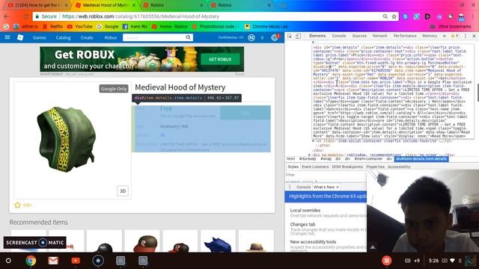Open the DevTools Console tab
This screenshot has width=479, height=269.
pyautogui.click(x=339, y=36)
